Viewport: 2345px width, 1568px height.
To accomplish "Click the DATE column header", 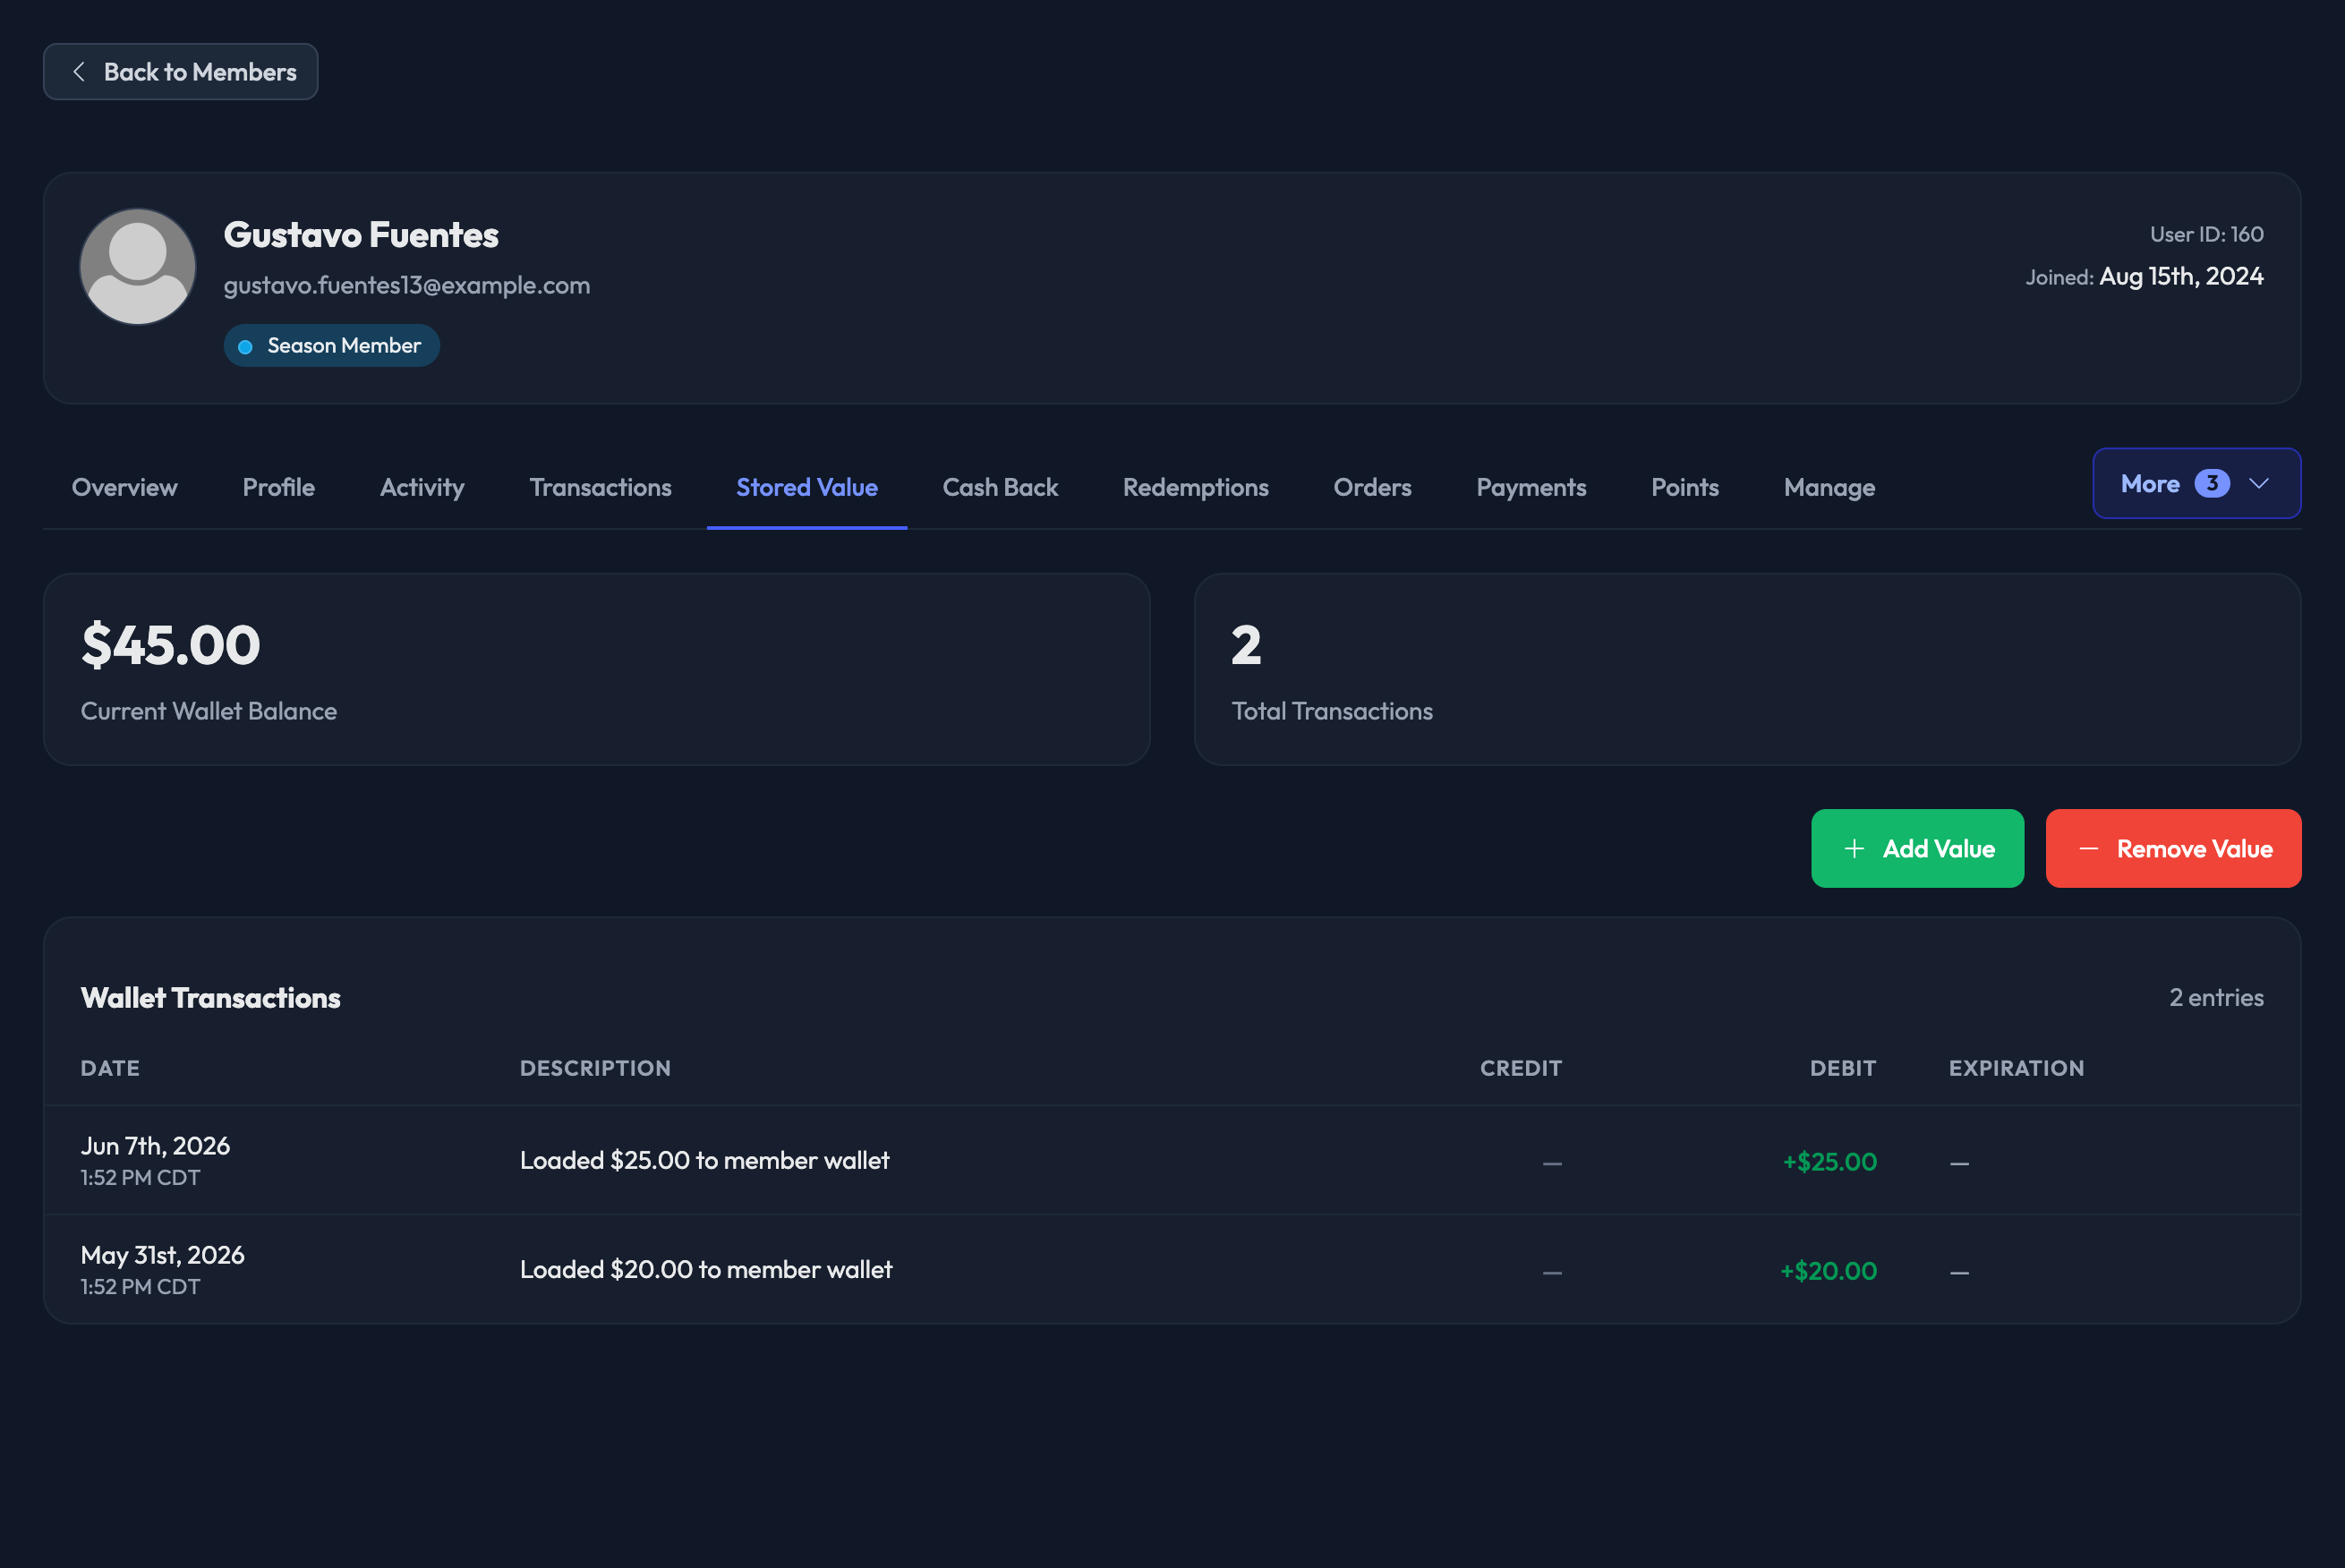I will (110, 1069).
